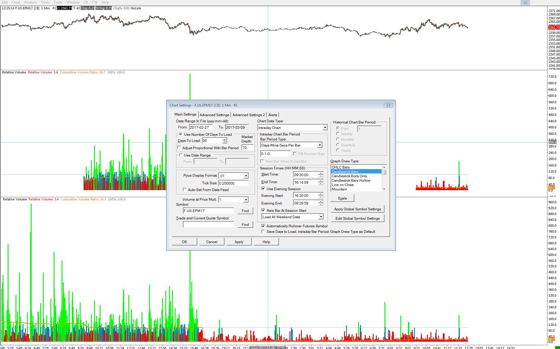
Task: Switch to the Advanced Settings 2 tab
Action: click(248, 115)
